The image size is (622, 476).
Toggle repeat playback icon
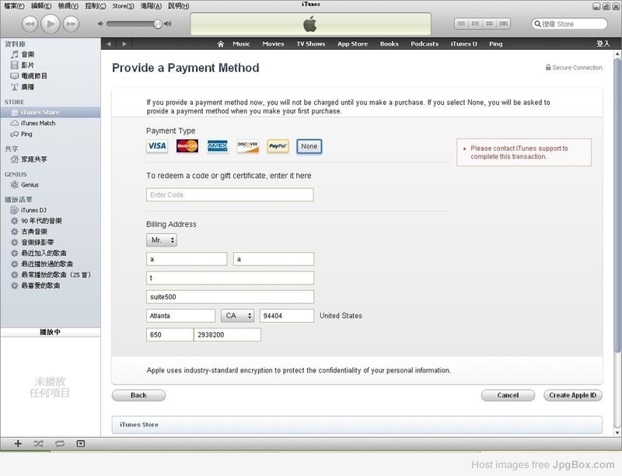(x=60, y=443)
